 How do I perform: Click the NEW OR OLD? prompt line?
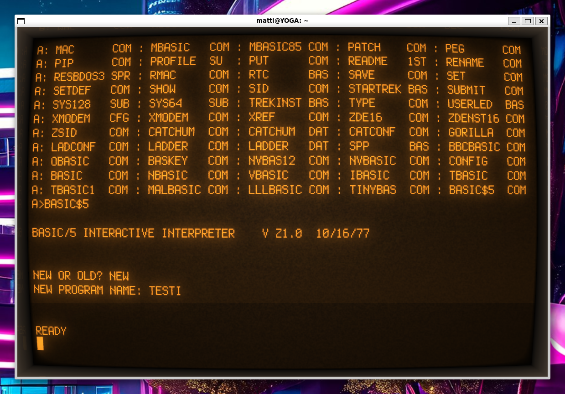coord(80,276)
